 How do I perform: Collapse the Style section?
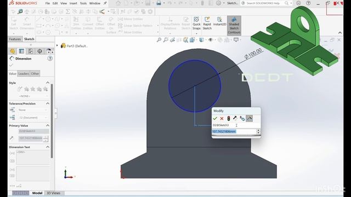[48, 83]
